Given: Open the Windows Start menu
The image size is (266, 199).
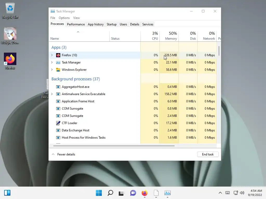Looking at the screenshot, I should coord(99,193).
